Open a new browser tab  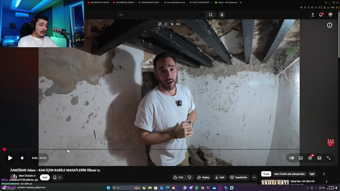[x=241, y=2]
